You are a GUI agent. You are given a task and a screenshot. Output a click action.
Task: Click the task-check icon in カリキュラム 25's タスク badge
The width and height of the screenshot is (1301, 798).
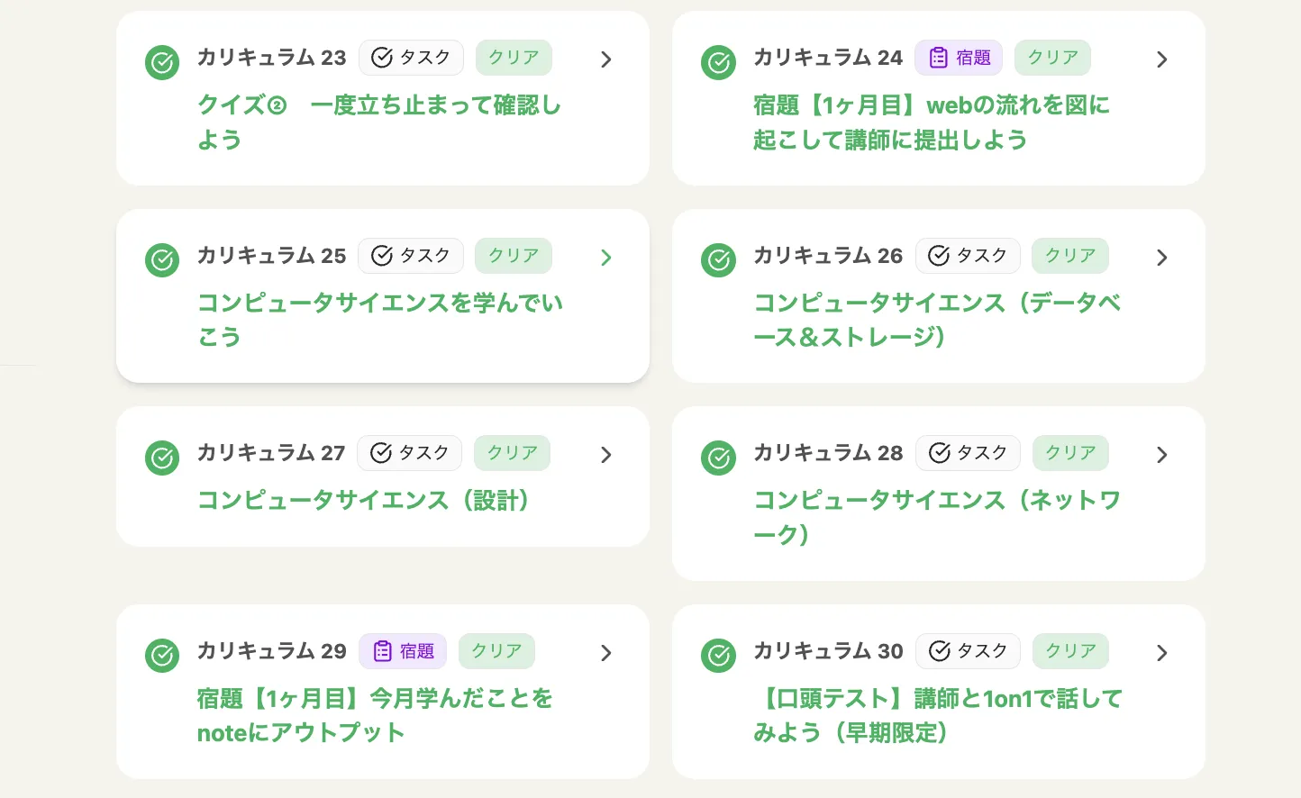coord(382,256)
